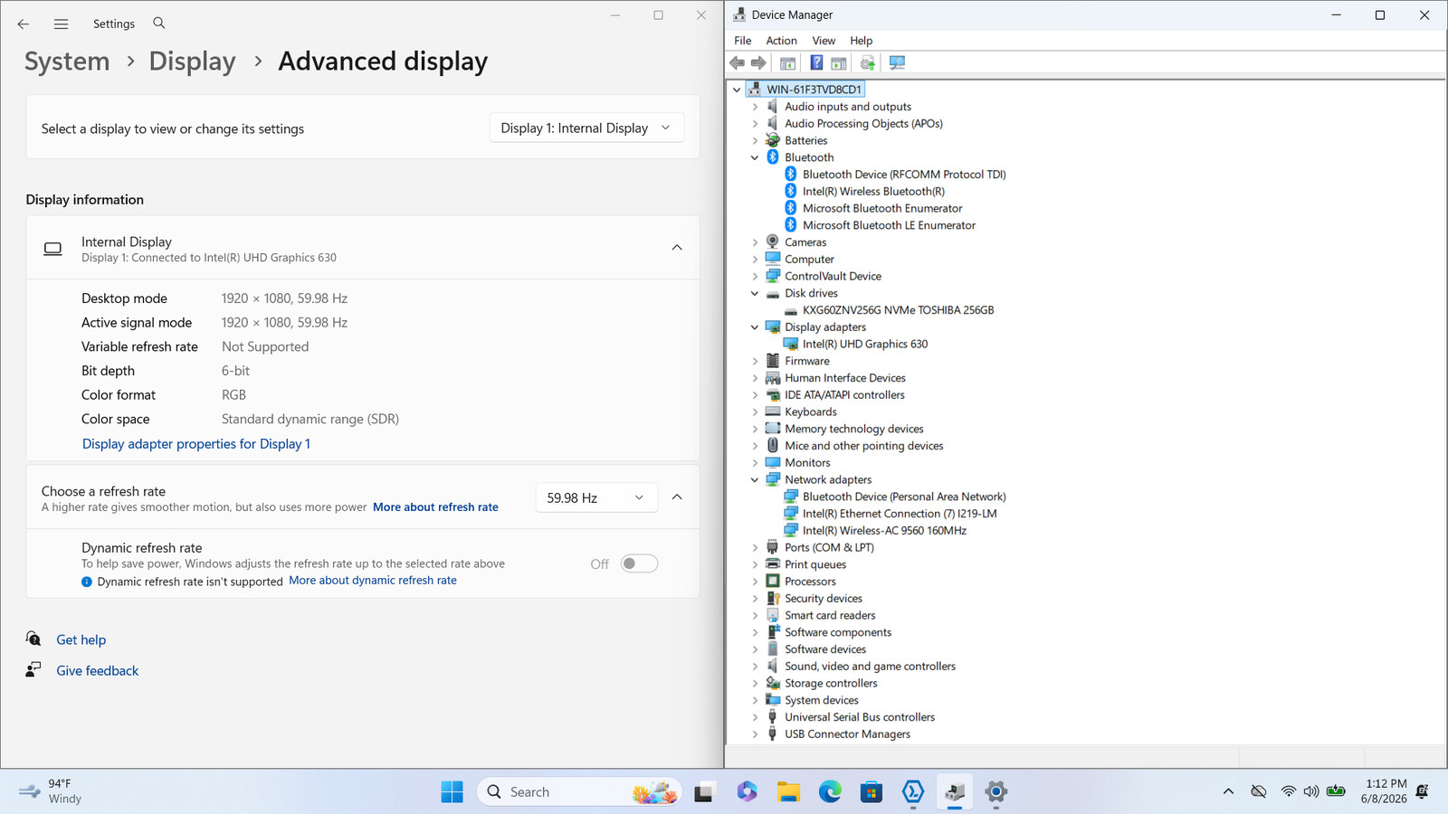Click the monitor icon in Device Manager toolbar
This screenshot has height=814, width=1448.
897,62
